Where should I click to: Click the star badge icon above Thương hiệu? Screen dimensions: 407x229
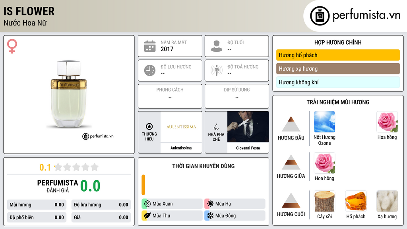point(149,126)
